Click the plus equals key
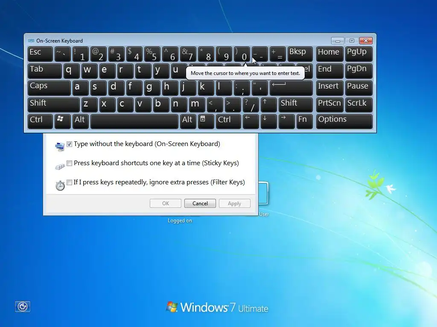437x327 pixels. [277, 54]
